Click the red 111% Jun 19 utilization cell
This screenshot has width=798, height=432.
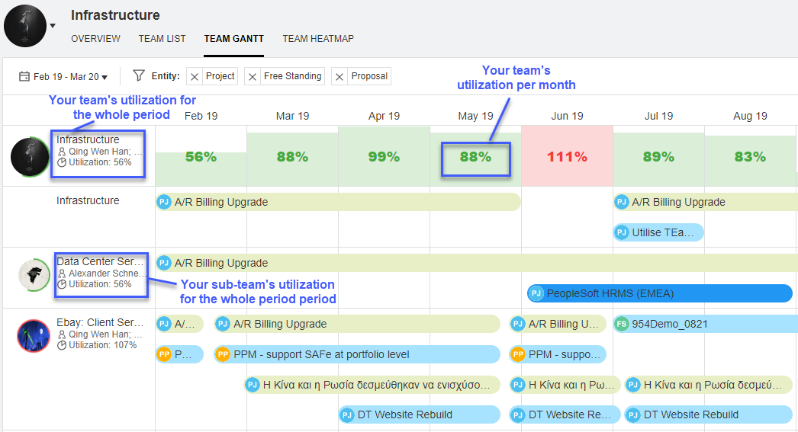pos(567,156)
